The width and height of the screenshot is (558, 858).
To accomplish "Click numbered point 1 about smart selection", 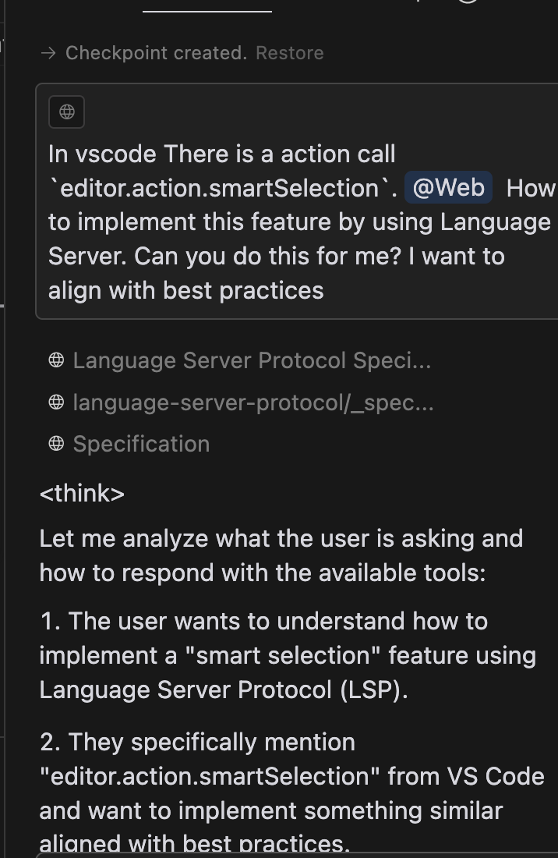I will coord(287,655).
